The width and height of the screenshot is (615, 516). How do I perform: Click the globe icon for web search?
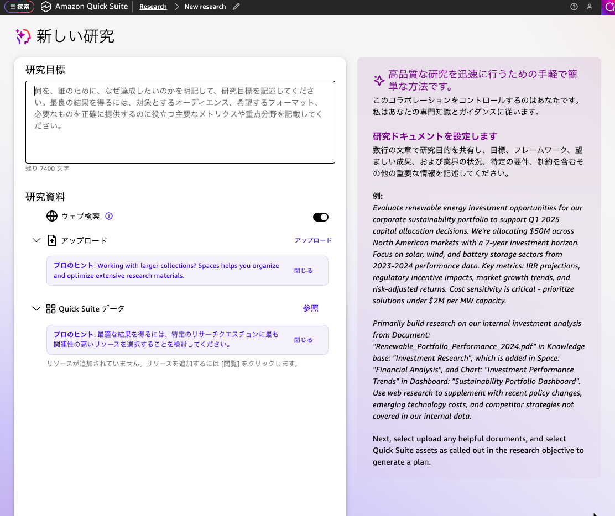[52, 216]
